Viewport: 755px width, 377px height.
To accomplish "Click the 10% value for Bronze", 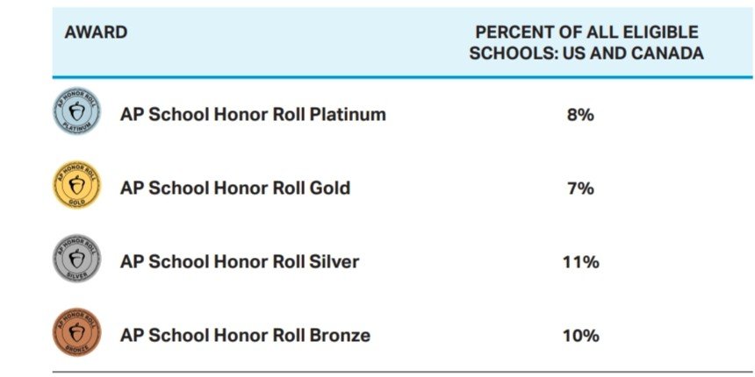I will (580, 335).
